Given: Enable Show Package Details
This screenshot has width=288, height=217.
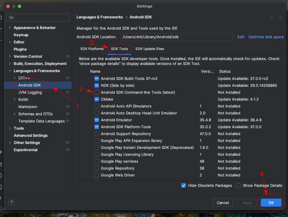Looking at the screenshot, I should click(x=238, y=185).
